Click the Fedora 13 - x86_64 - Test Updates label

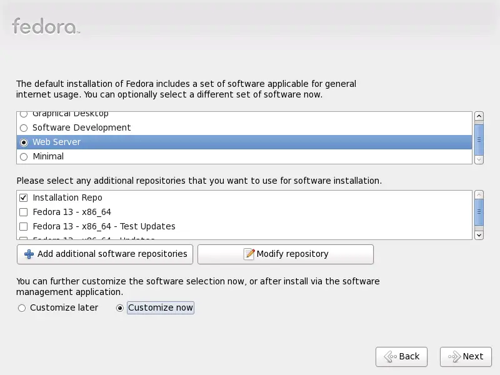(104, 226)
